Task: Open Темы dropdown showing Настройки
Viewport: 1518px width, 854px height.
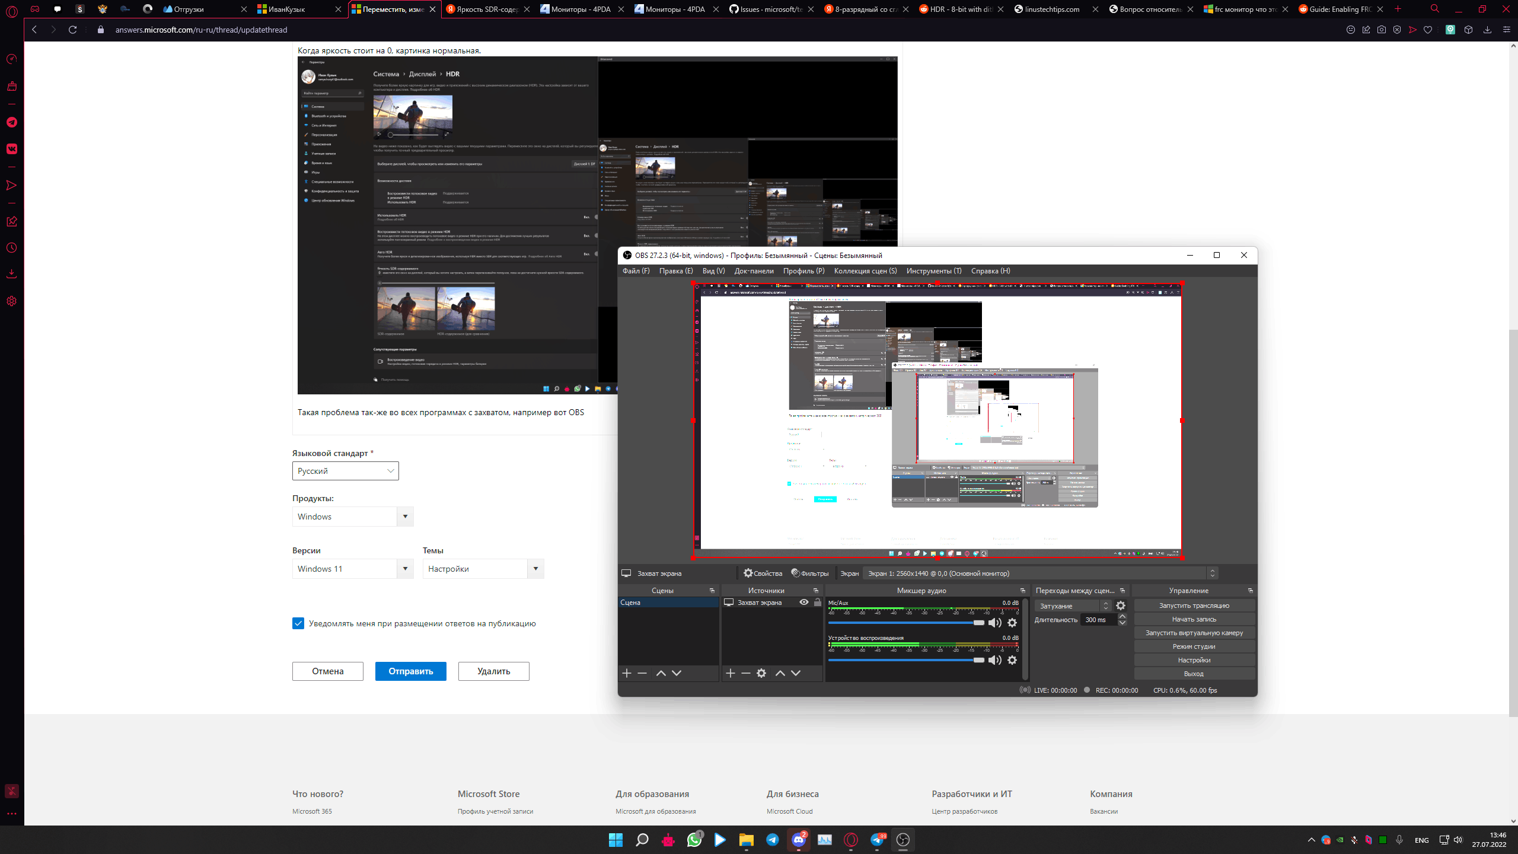Action: point(483,569)
